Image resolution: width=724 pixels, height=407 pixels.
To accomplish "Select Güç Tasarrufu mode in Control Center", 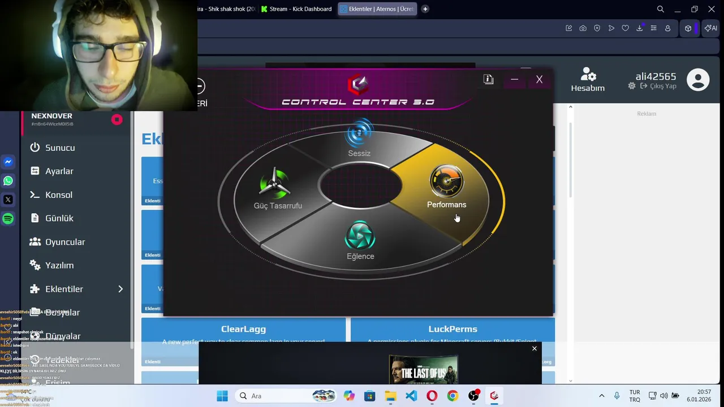I will [277, 189].
